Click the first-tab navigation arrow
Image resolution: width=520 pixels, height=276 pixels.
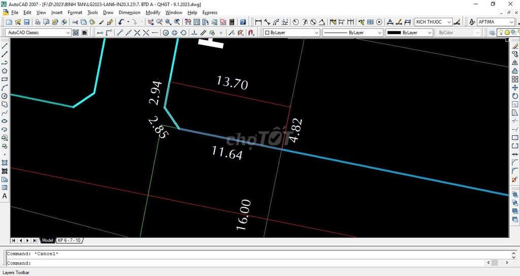[14, 241]
